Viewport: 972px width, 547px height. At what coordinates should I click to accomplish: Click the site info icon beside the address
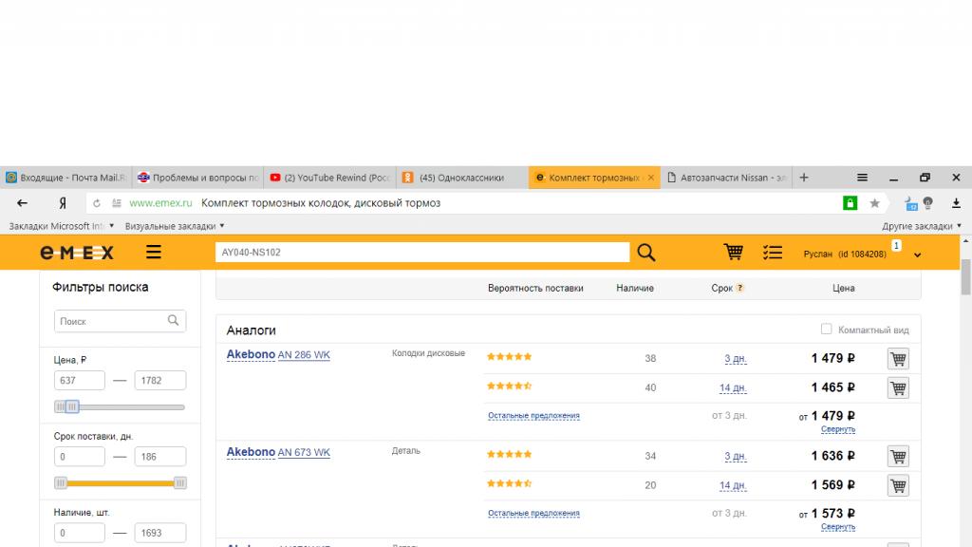tap(117, 203)
